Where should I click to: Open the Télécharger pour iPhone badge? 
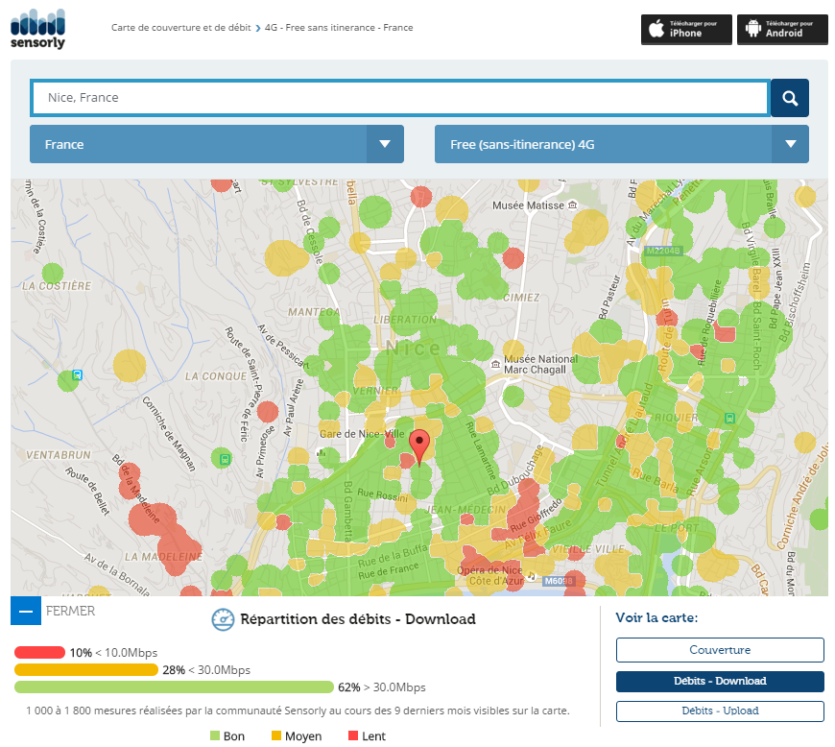click(686, 29)
